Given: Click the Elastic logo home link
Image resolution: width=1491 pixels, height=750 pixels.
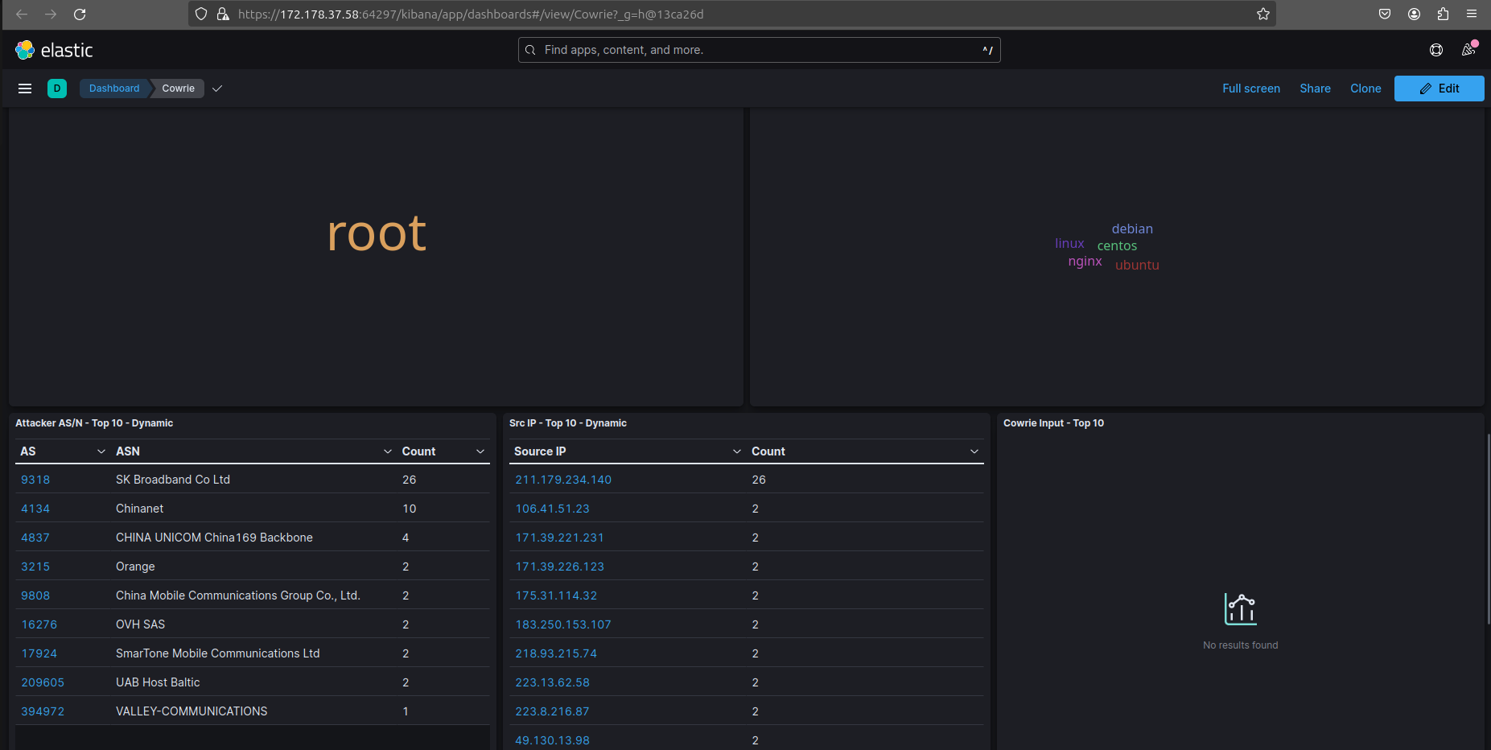Looking at the screenshot, I should (54, 50).
